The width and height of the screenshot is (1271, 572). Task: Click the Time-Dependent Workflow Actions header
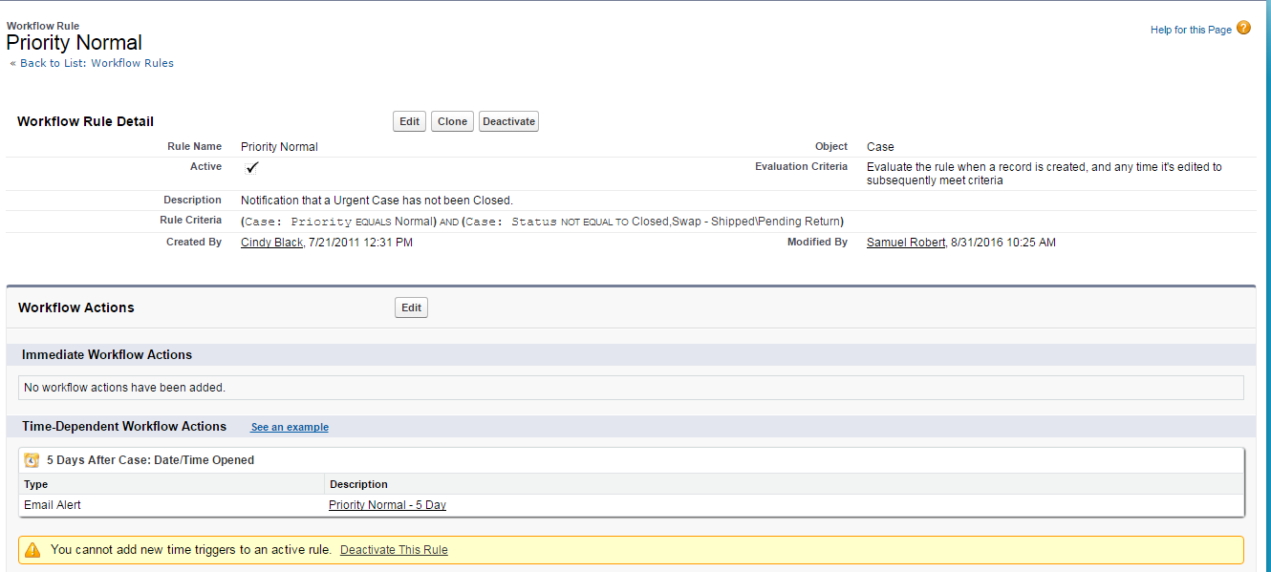[124, 426]
